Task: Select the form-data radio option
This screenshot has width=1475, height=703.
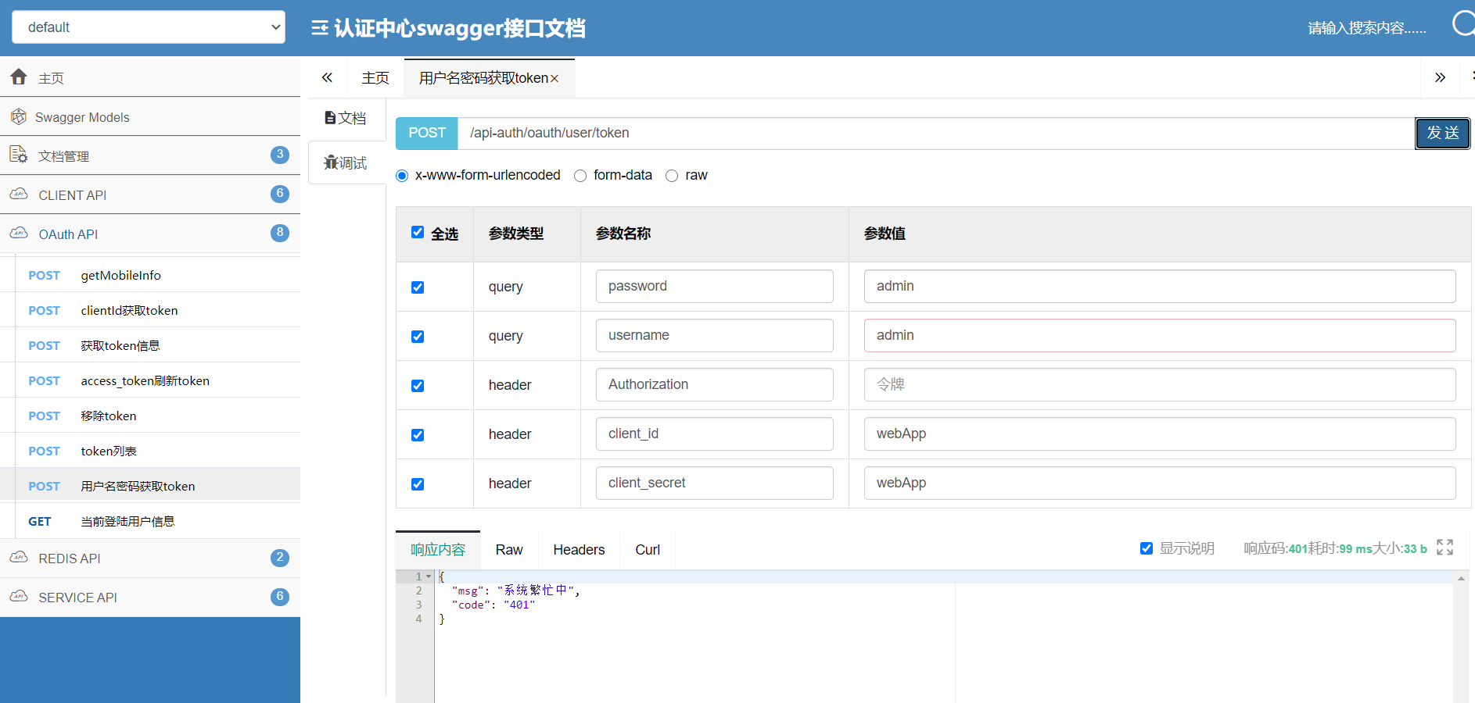Action: click(x=580, y=176)
